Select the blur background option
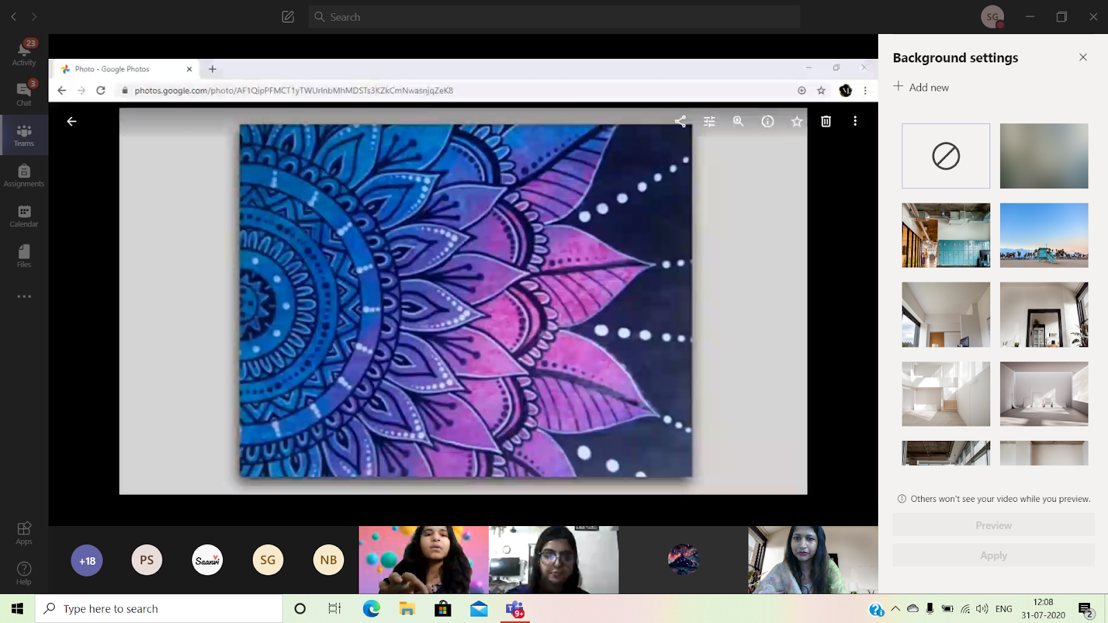This screenshot has width=1108, height=623. tap(1044, 156)
